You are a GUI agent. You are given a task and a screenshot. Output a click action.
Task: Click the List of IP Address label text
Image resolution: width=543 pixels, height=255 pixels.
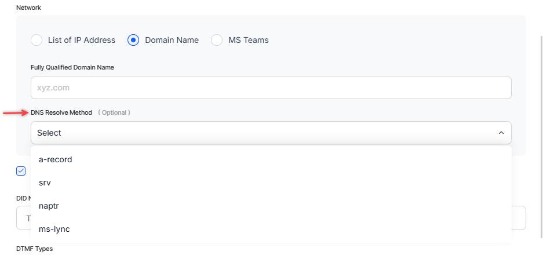click(x=82, y=40)
